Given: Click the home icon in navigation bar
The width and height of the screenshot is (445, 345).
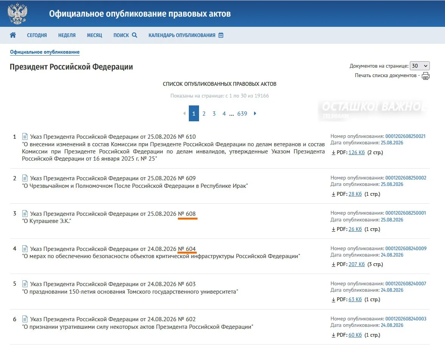Looking at the screenshot, I should 13,35.
